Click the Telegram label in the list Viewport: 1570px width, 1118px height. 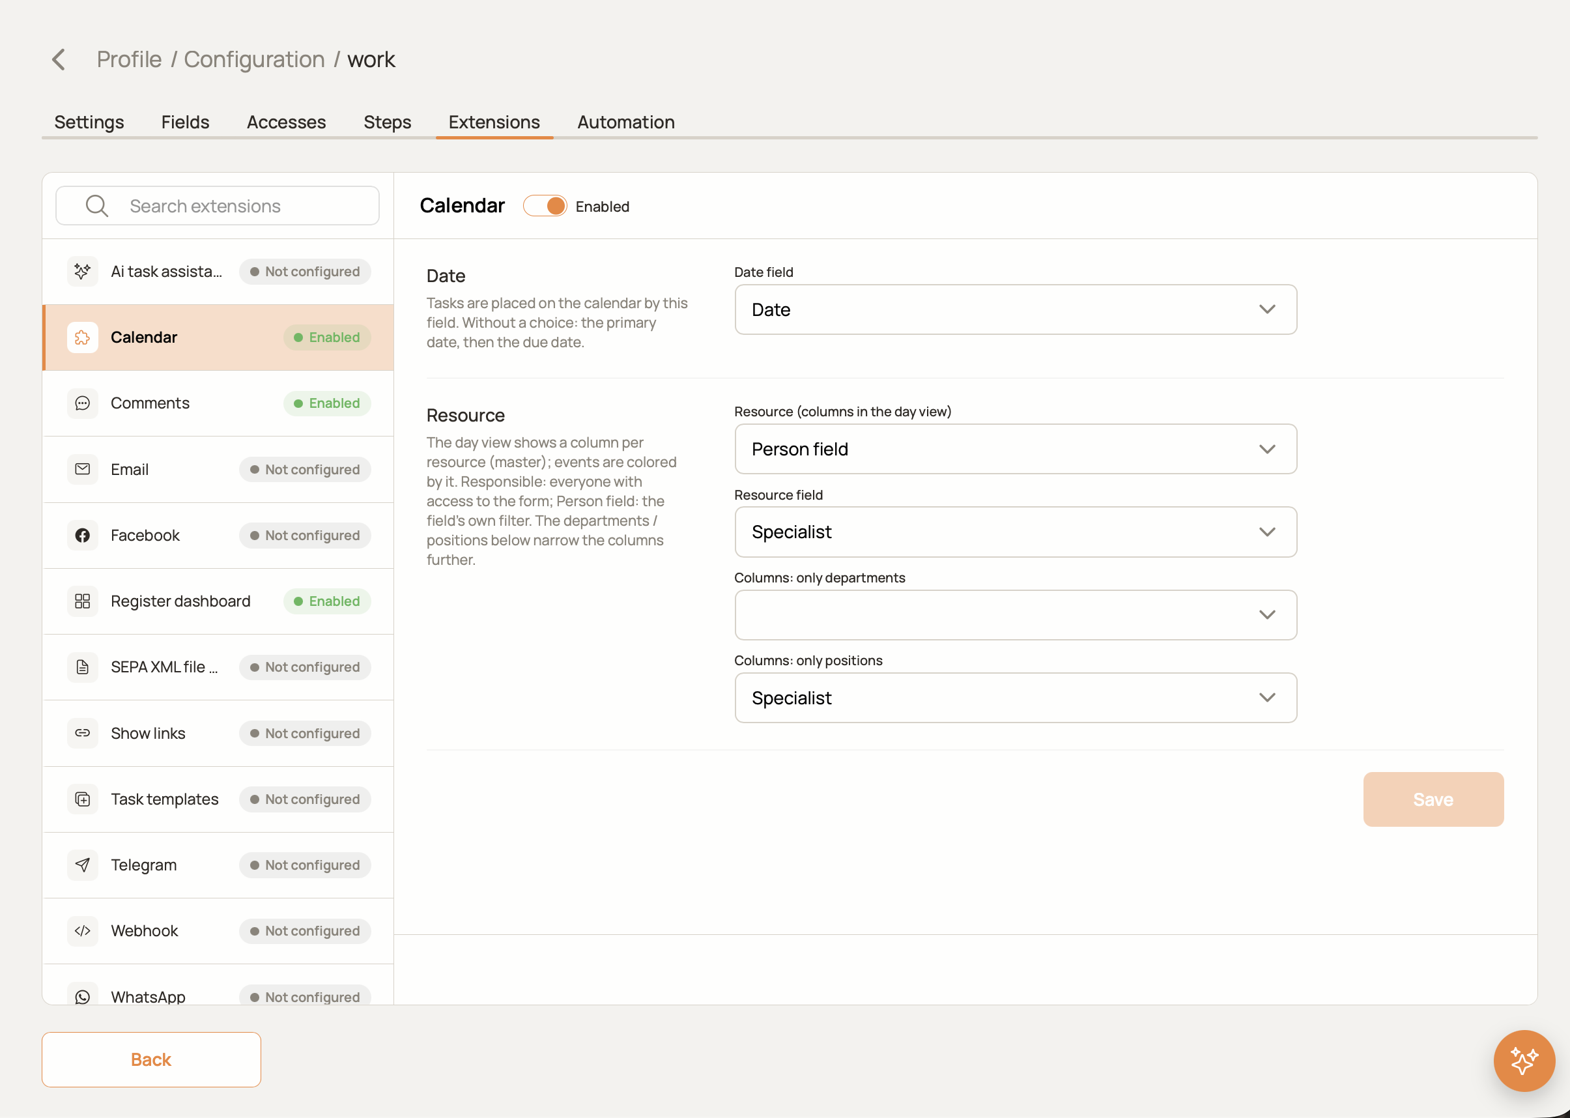(144, 865)
